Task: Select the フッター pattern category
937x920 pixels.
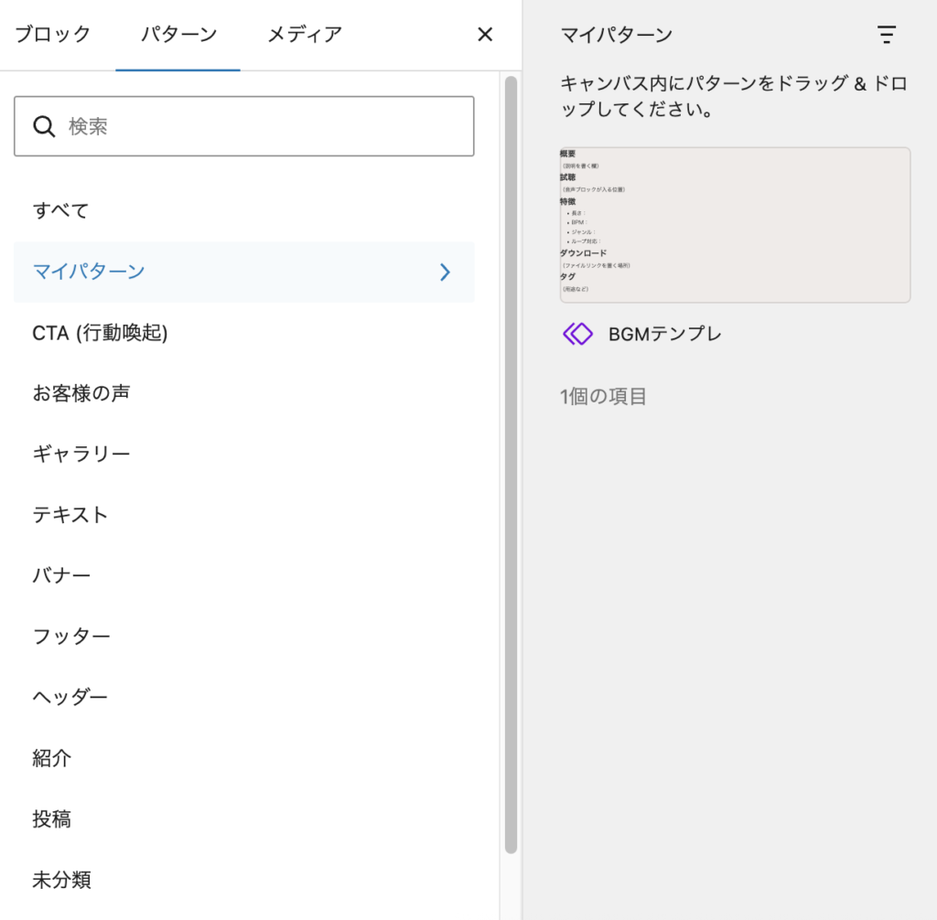Action: (71, 637)
